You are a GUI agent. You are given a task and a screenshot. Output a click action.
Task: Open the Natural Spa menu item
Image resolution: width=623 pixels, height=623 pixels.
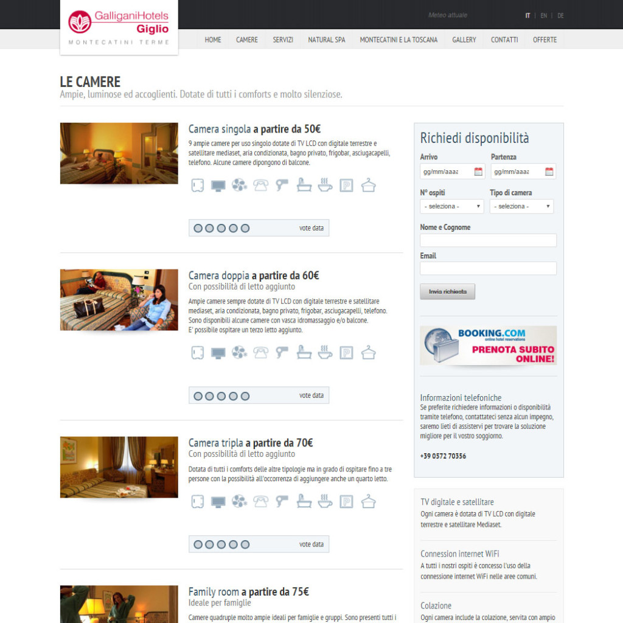point(326,40)
